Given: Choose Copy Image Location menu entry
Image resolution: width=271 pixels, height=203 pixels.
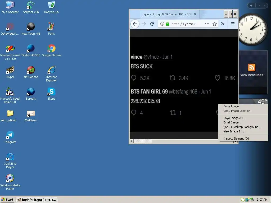Looking at the screenshot, I should point(237,111).
